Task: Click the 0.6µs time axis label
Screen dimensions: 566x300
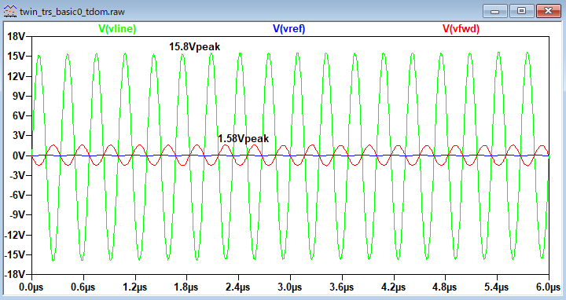Action: (83, 287)
